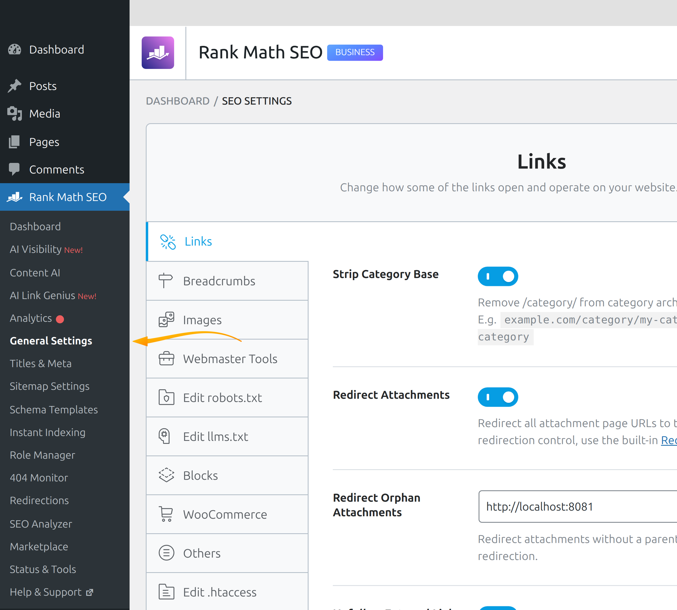Open Role Manager submenu item
Screen dimensions: 677x610
pos(42,455)
